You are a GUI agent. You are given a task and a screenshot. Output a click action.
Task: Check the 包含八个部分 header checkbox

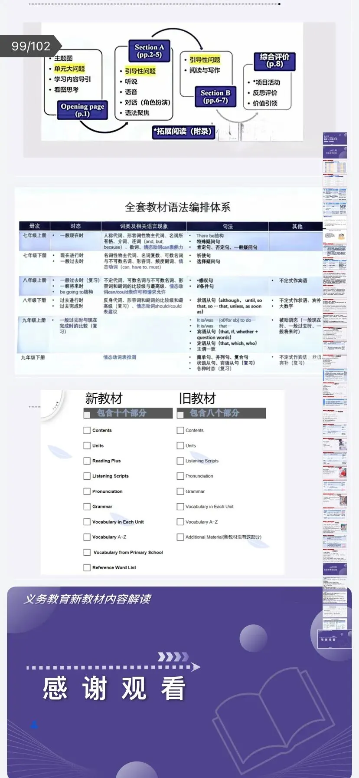180,415
